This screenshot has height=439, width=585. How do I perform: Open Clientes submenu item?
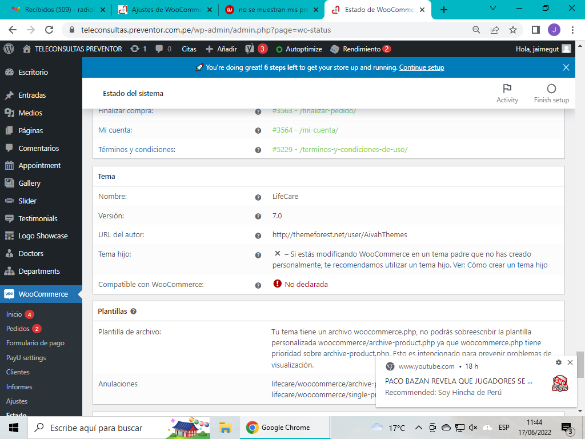(18, 372)
